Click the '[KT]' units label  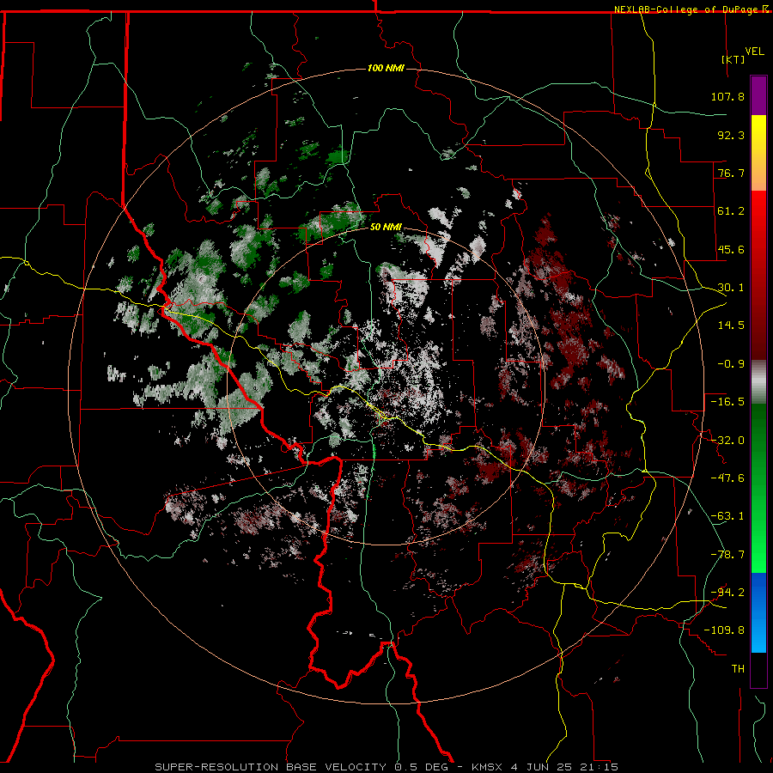[x=733, y=59]
